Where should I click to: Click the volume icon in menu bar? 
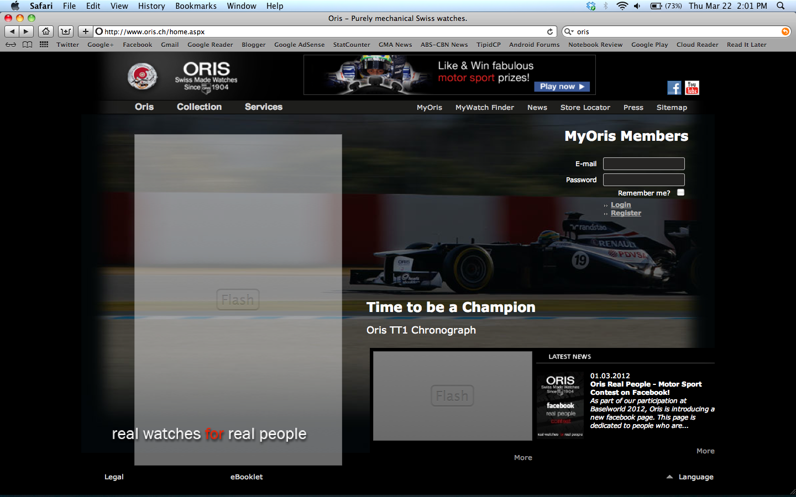[637, 6]
